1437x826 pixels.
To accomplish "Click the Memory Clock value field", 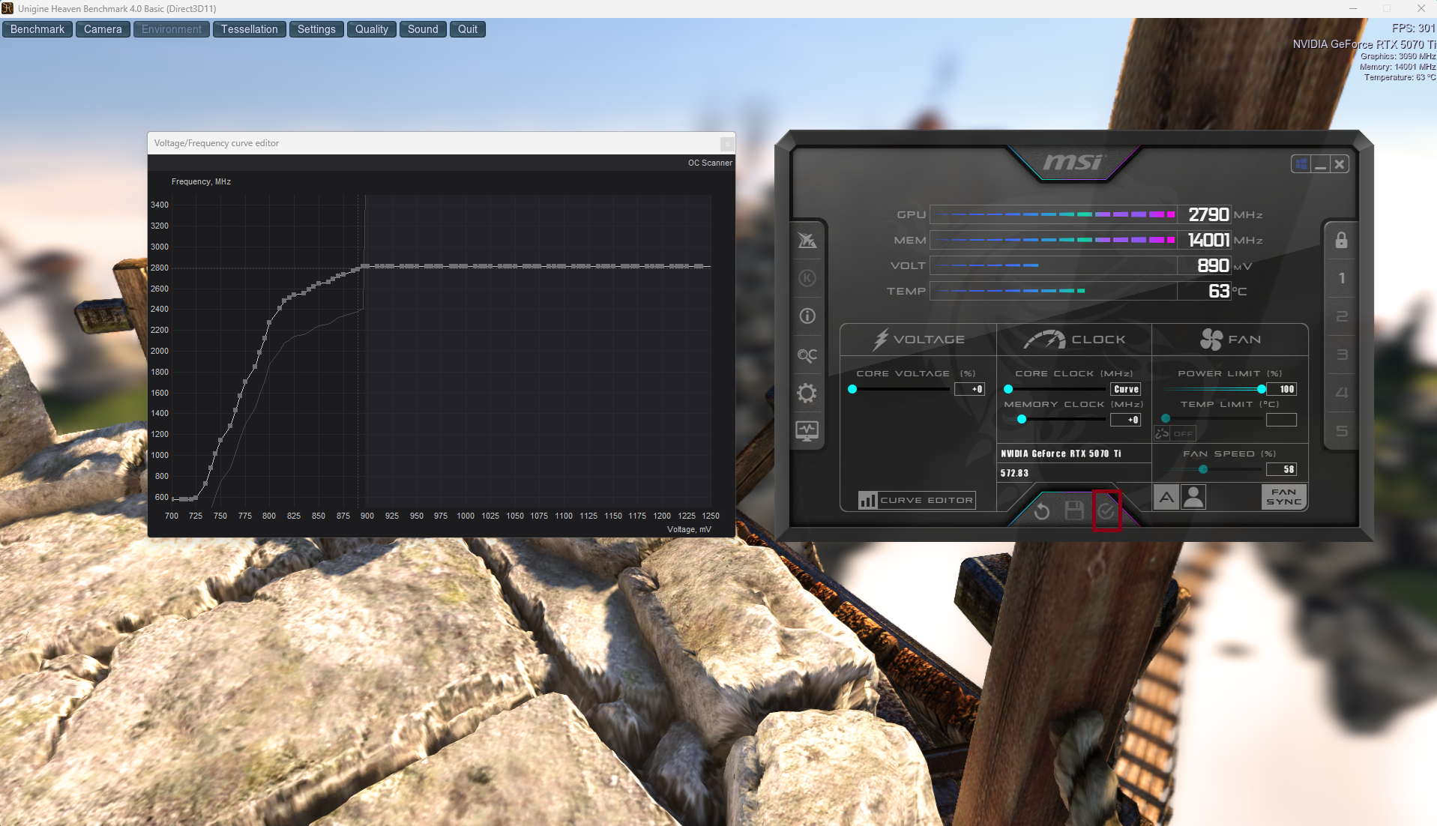I will pos(1126,420).
